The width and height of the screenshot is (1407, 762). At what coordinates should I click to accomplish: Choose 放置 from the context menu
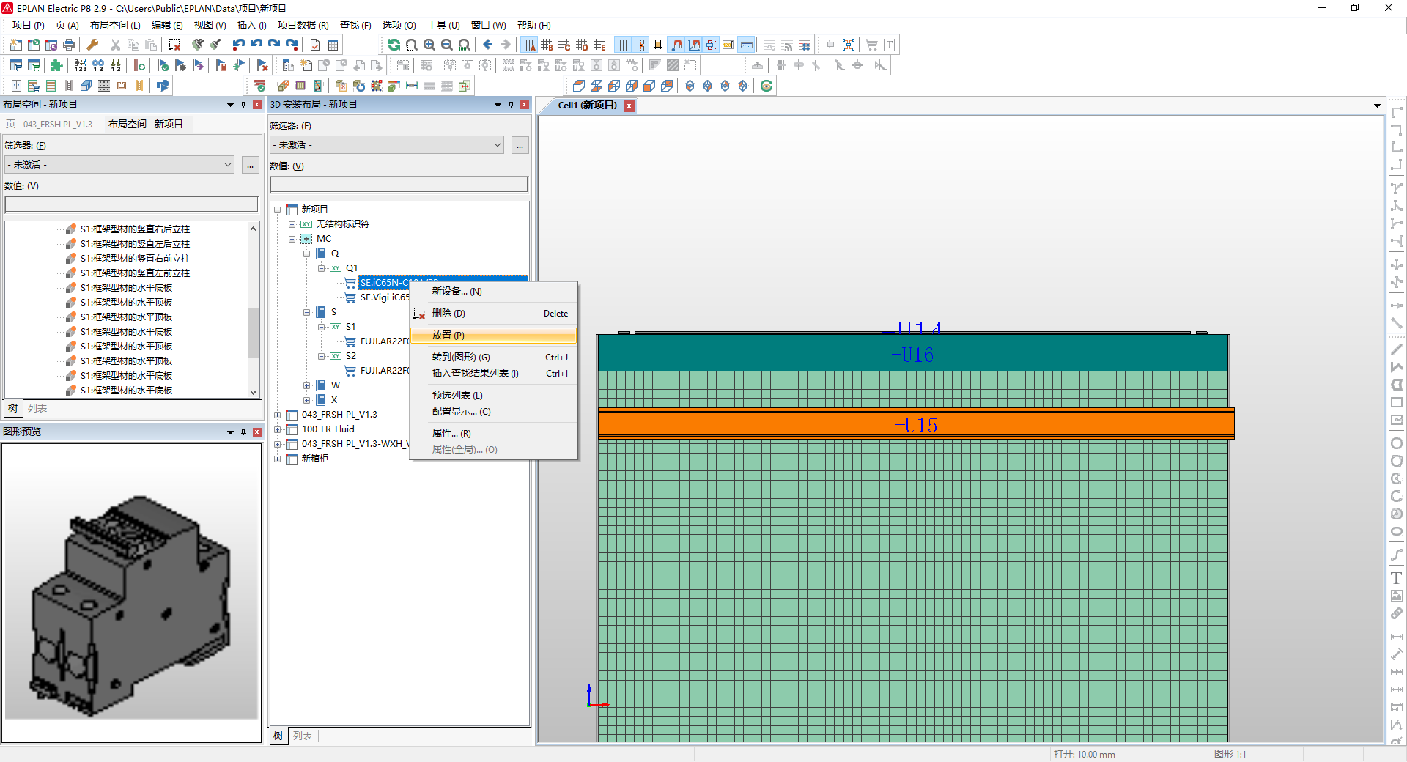point(446,335)
